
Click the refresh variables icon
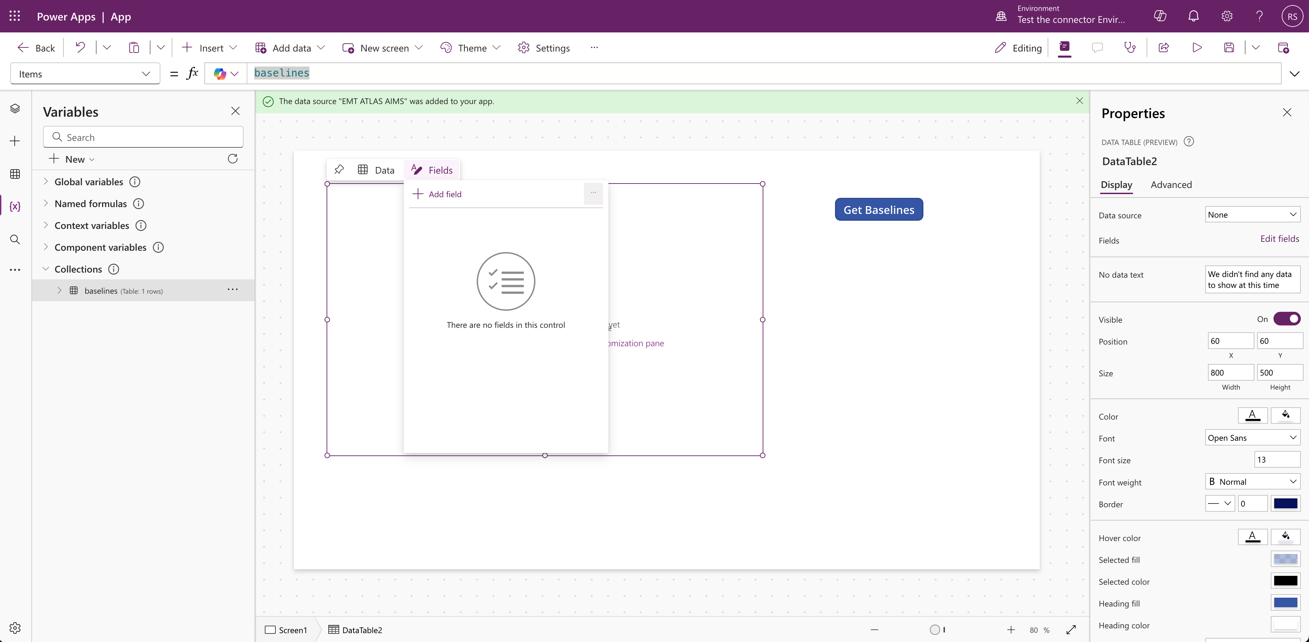coord(233,159)
